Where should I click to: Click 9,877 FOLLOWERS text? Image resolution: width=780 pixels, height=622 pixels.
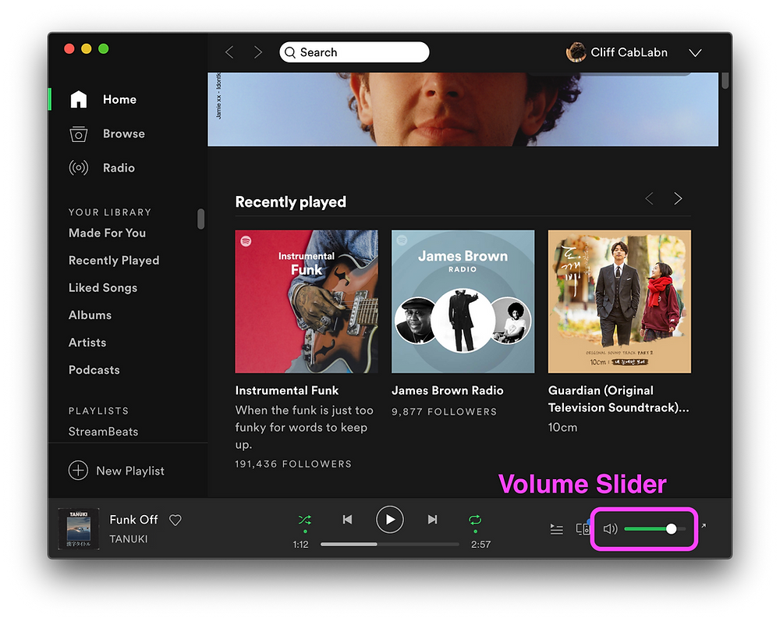(x=445, y=411)
